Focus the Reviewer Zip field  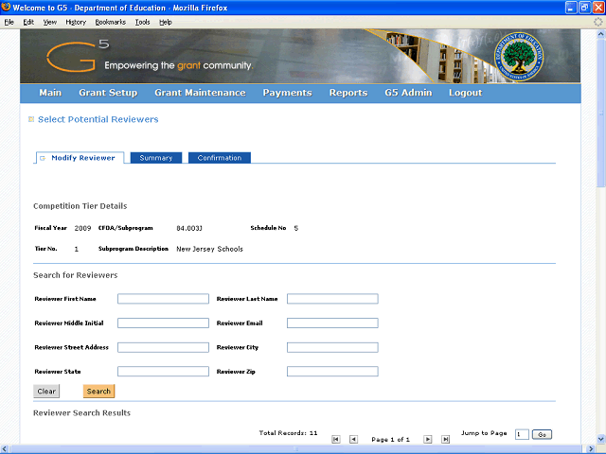332,372
